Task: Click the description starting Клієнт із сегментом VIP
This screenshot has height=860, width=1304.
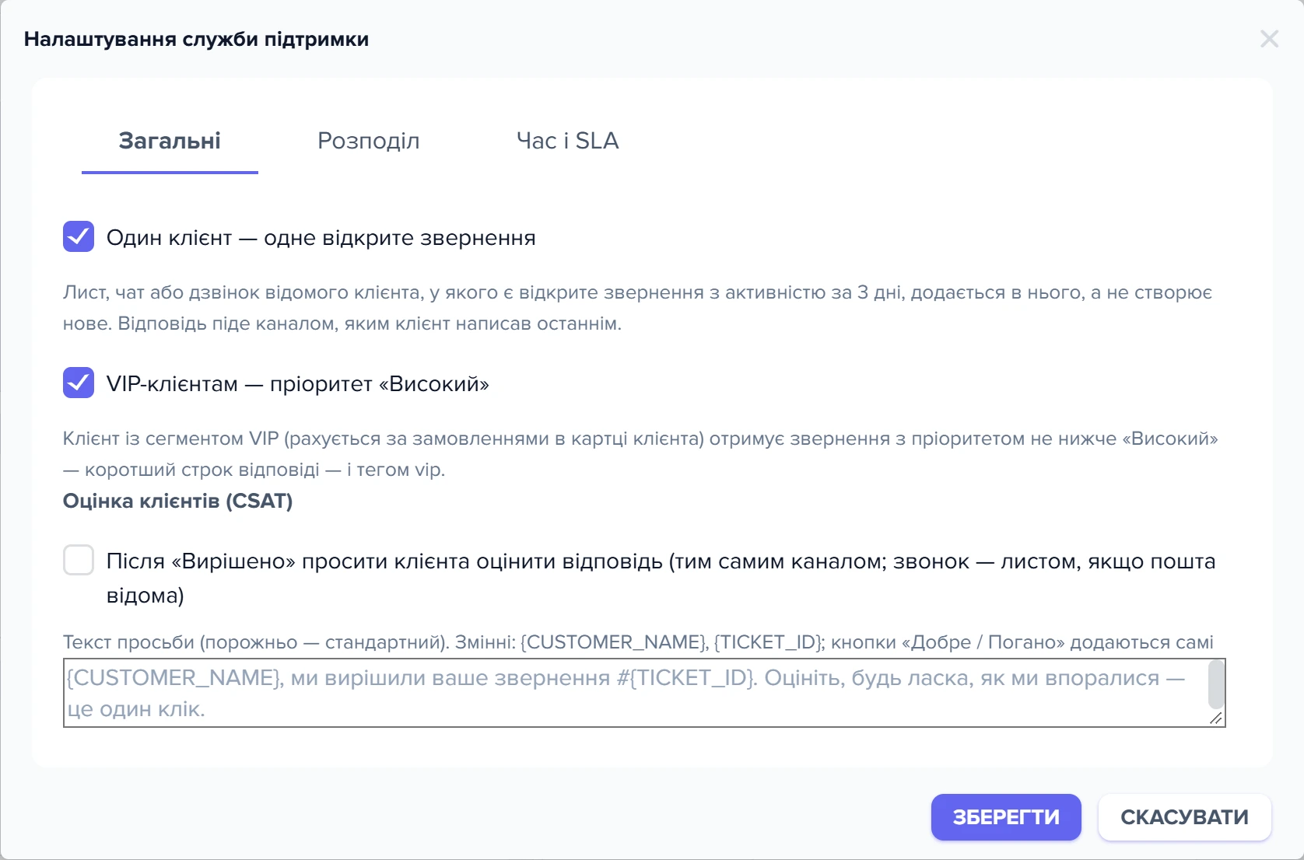Action: [640, 454]
